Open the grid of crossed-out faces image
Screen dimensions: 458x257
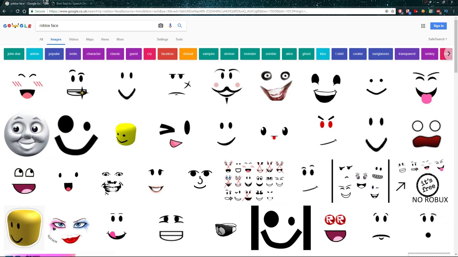click(254, 181)
